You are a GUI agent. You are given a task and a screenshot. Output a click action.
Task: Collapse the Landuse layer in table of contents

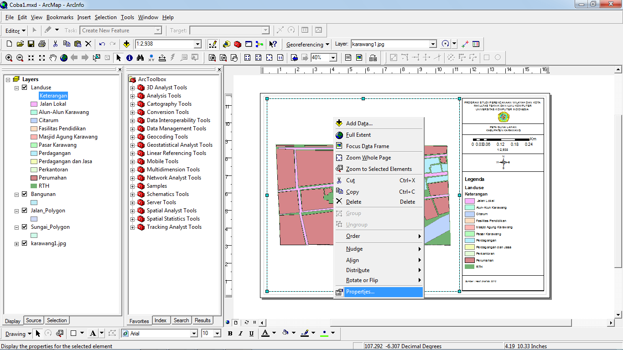click(x=17, y=87)
